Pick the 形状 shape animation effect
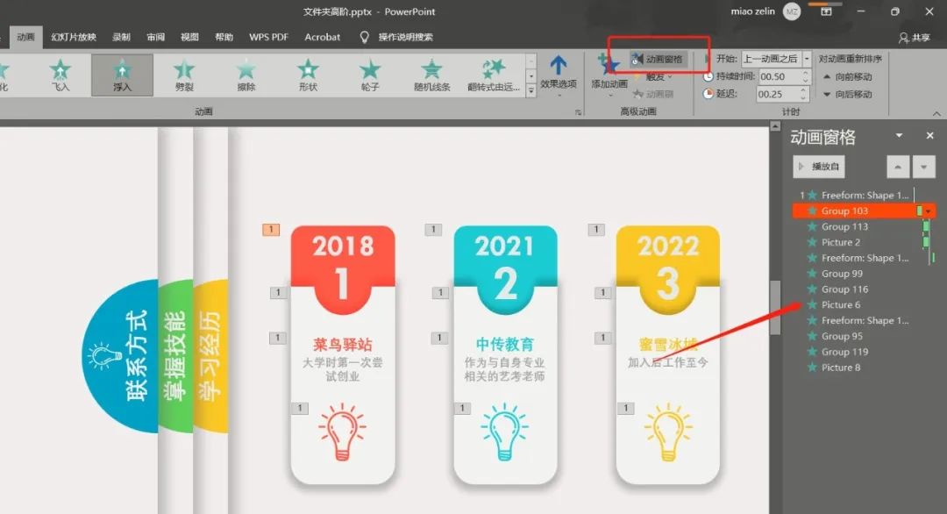The width and height of the screenshot is (947, 514). (x=308, y=75)
